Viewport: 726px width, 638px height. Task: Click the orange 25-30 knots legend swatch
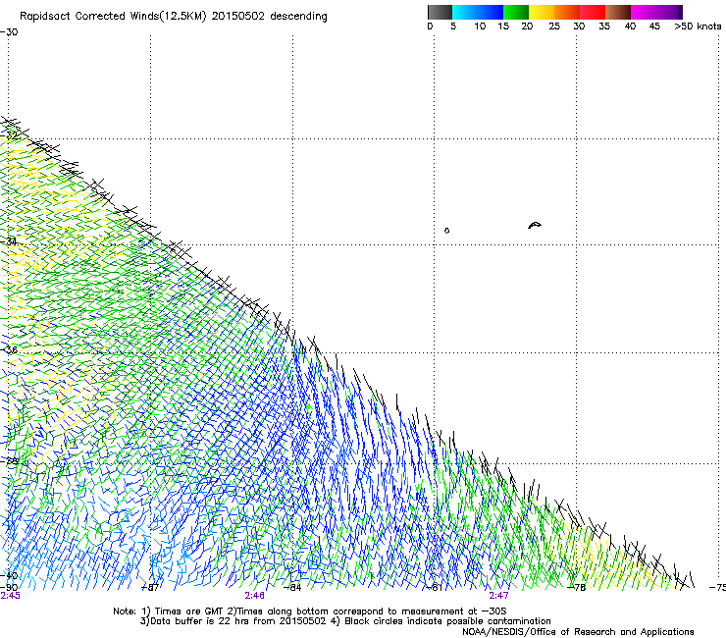[x=567, y=12]
